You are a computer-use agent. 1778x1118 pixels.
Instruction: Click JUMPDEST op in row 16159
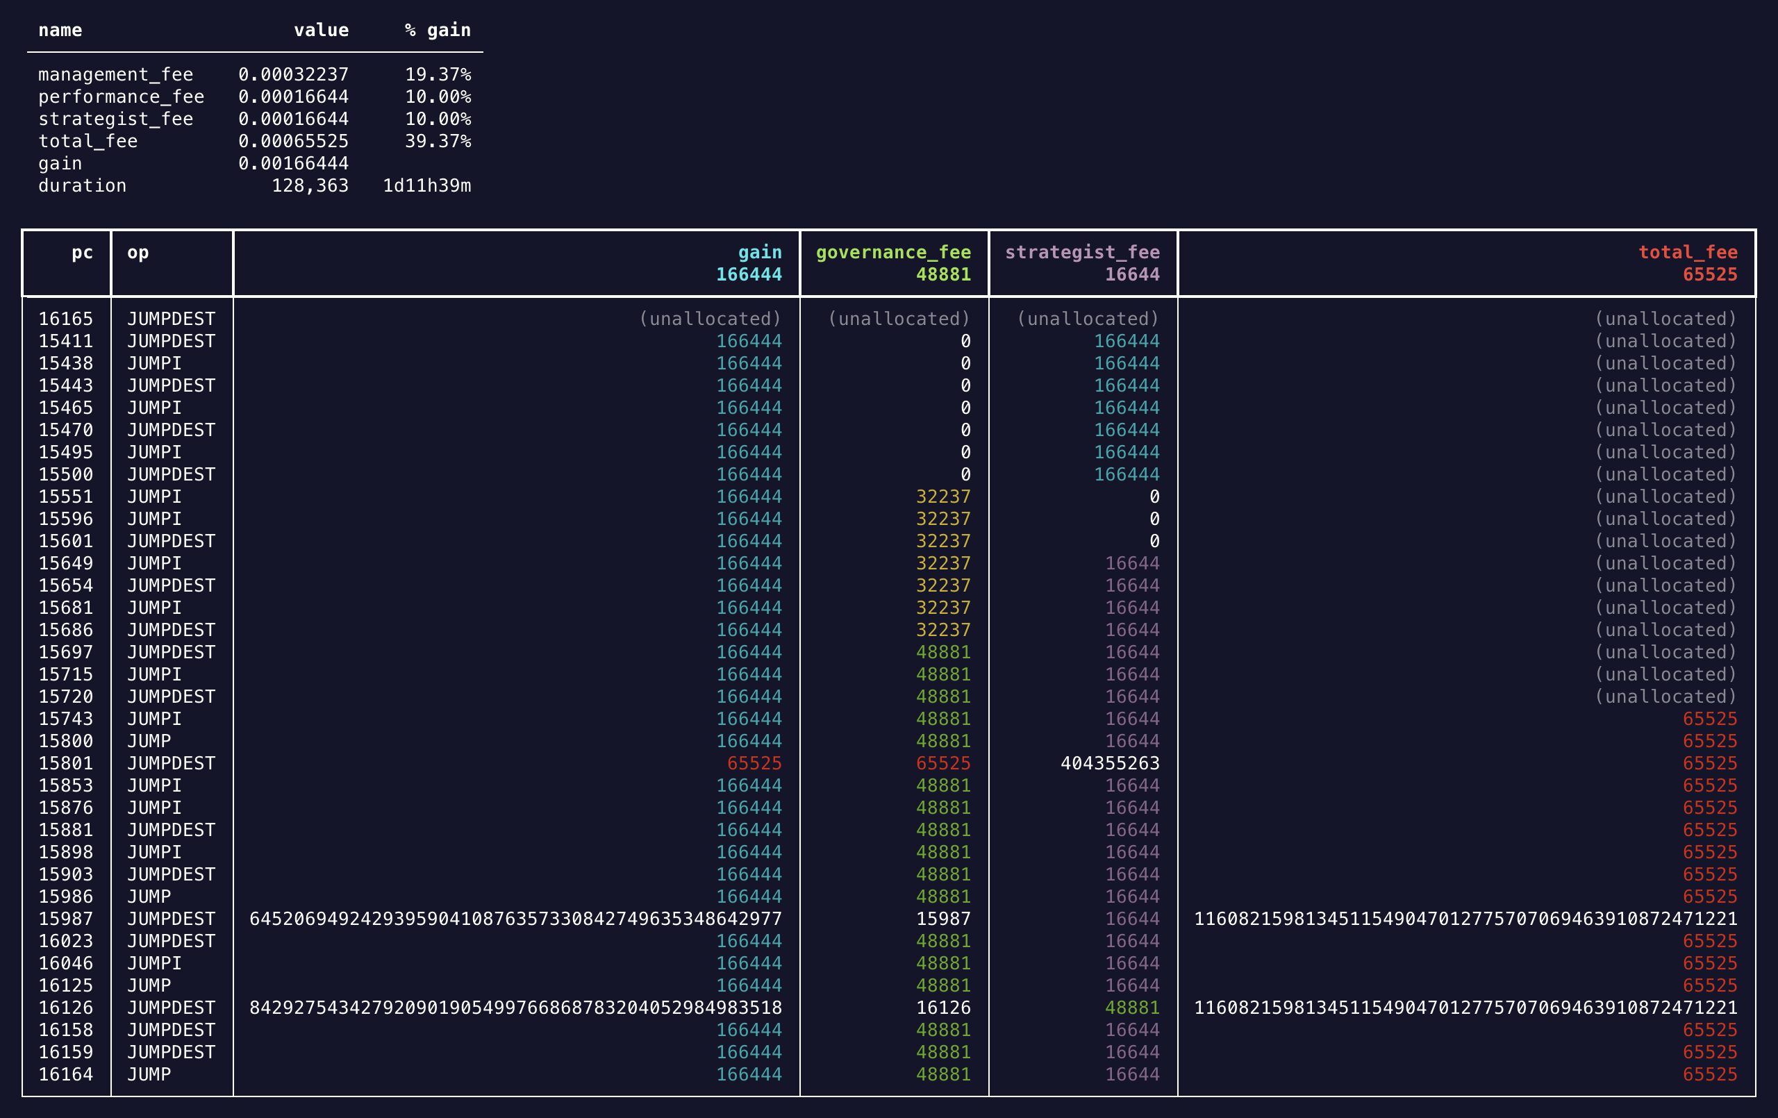[172, 1052]
